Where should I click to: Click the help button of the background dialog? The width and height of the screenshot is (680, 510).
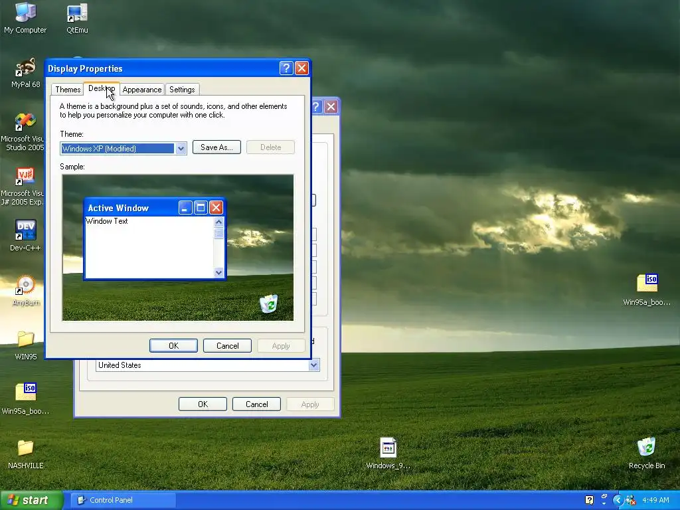tap(317, 107)
